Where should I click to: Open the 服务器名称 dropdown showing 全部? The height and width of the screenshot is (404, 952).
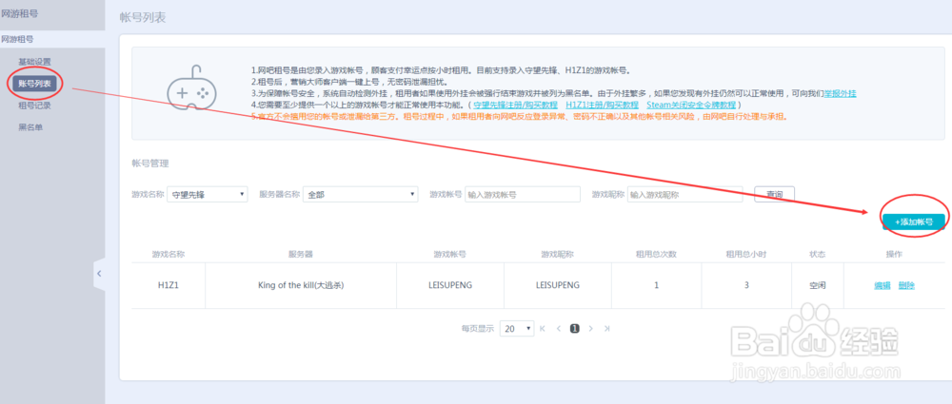click(x=361, y=194)
